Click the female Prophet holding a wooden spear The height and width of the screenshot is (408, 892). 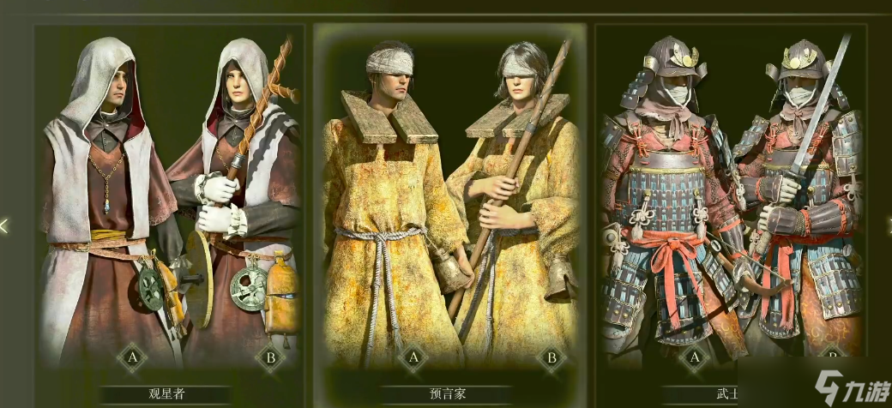518,205
